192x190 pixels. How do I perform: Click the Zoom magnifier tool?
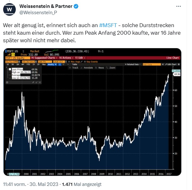(111, 68)
